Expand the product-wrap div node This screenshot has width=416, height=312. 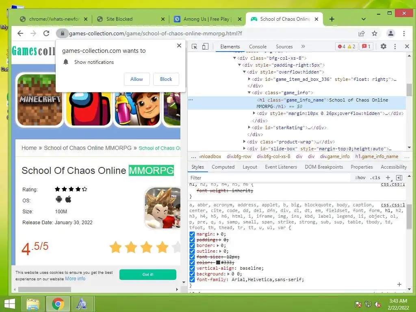(x=244, y=142)
